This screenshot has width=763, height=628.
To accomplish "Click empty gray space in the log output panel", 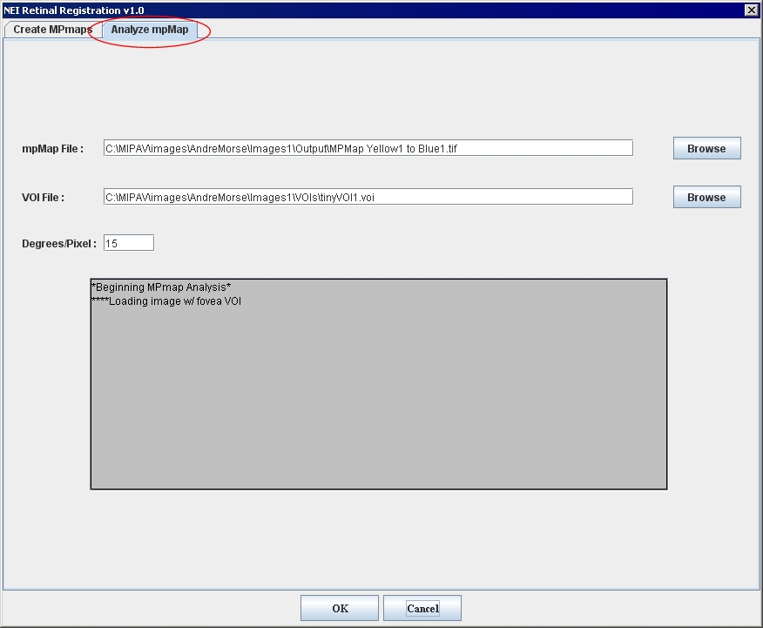I will coord(379,401).
